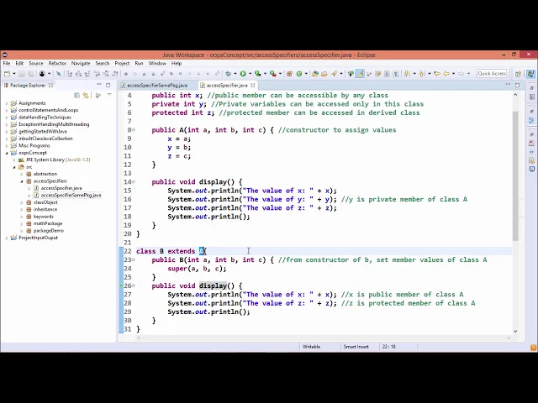Click the Next Annotation icon
This screenshot has height=403, width=538.
click(x=407, y=74)
